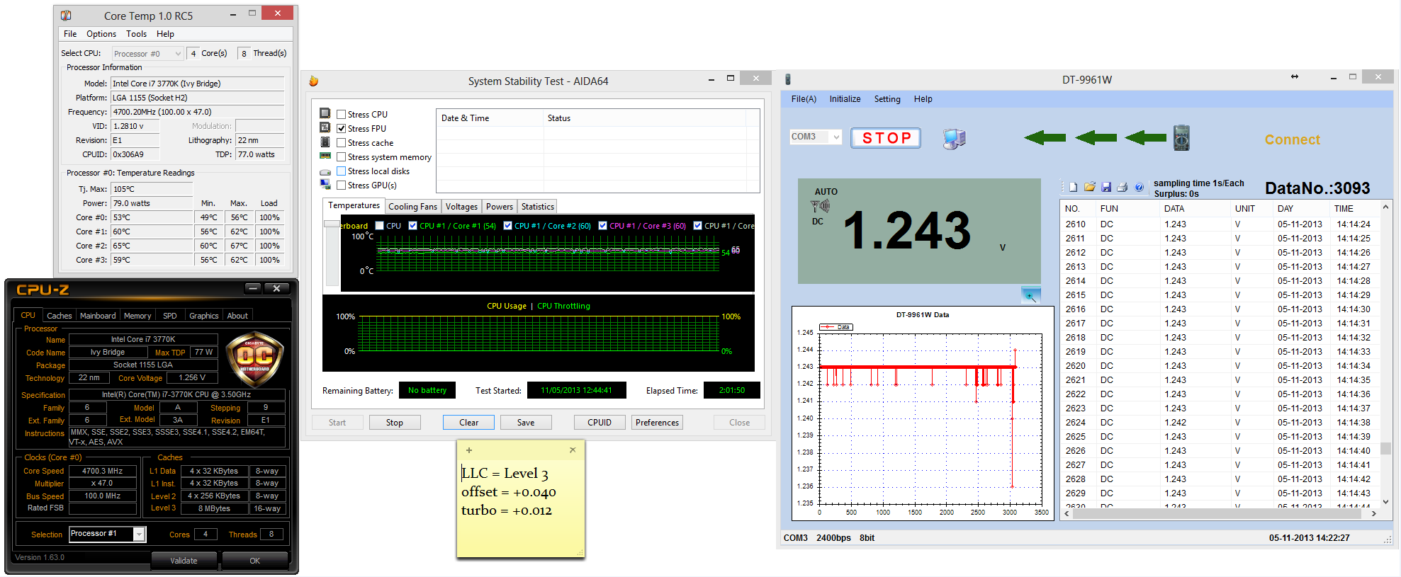Toggle the CPU checkbox in the temperature graph legend
The height and width of the screenshot is (577, 1401).
tap(380, 226)
